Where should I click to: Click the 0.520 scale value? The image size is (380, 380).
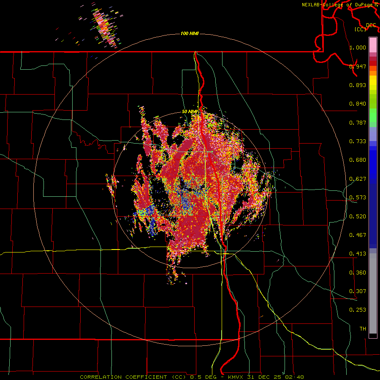coord(358,217)
